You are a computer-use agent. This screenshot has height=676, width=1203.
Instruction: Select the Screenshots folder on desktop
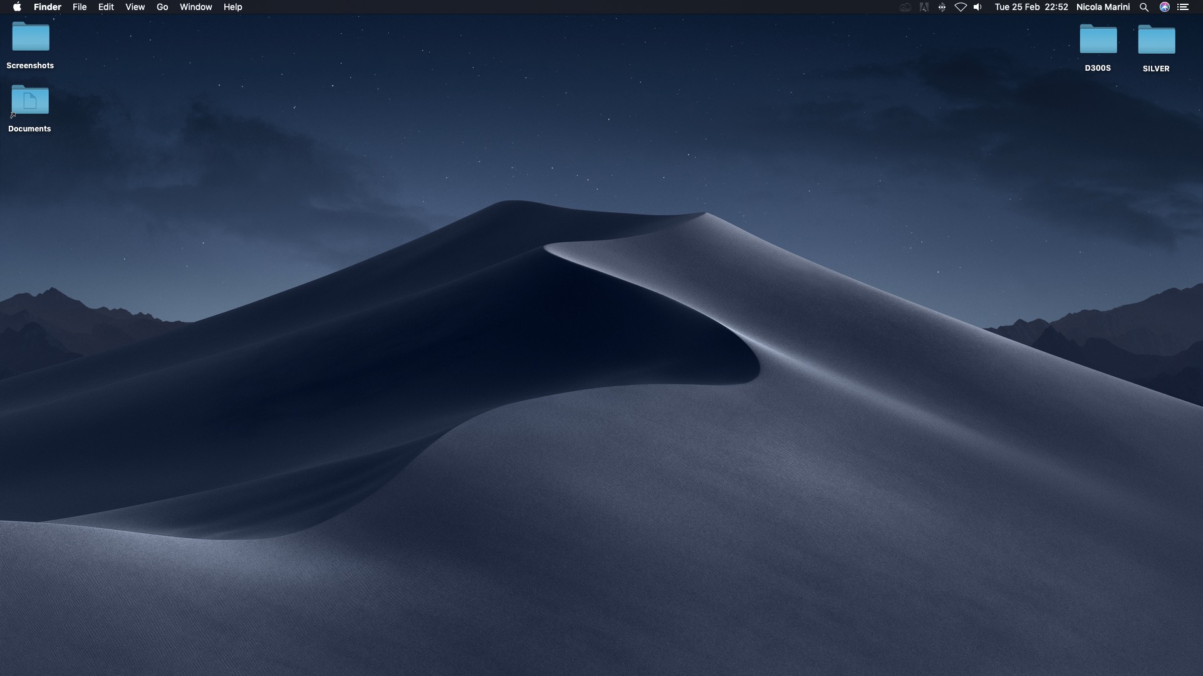(30, 37)
